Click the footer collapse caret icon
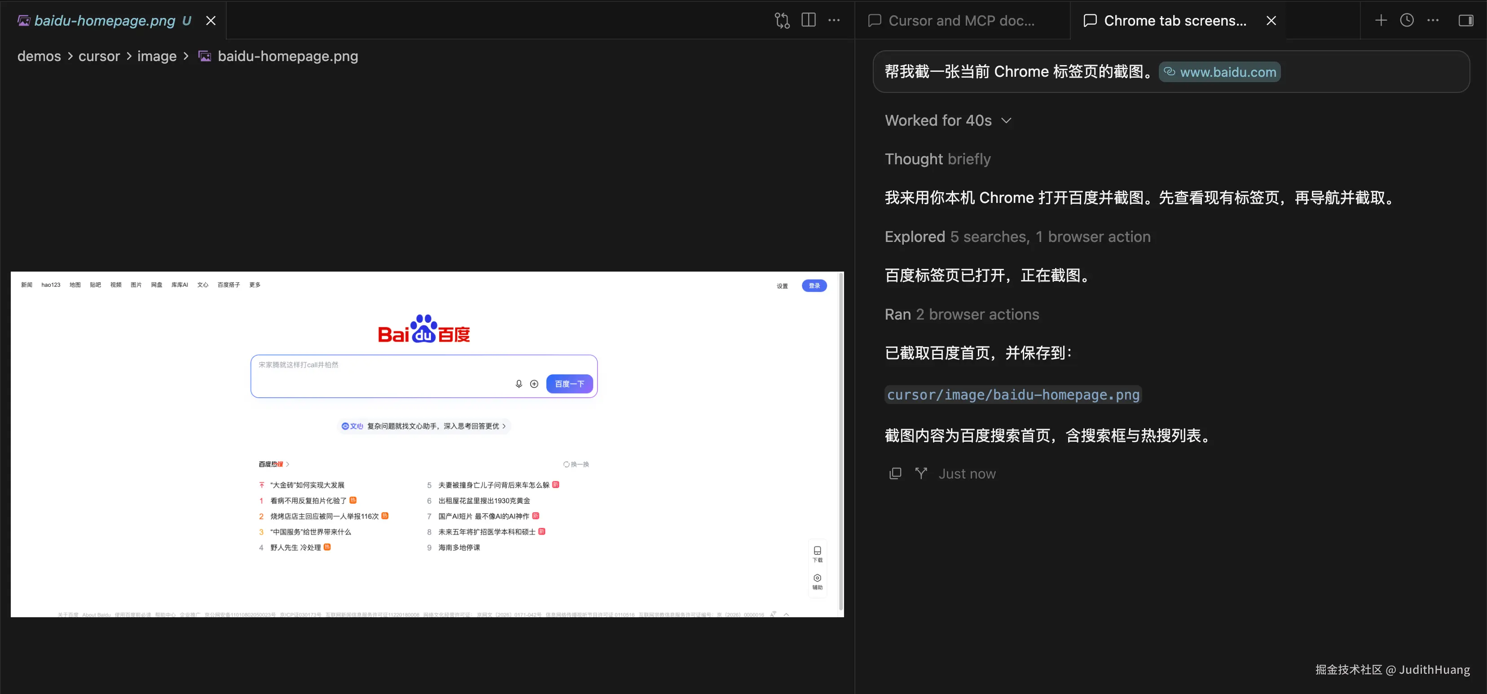 [x=786, y=615]
